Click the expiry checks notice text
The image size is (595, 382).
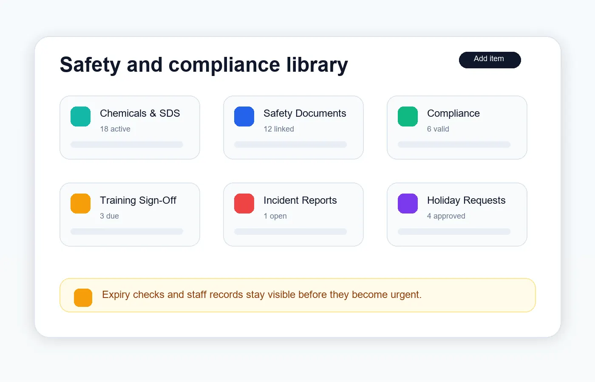click(x=262, y=295)
